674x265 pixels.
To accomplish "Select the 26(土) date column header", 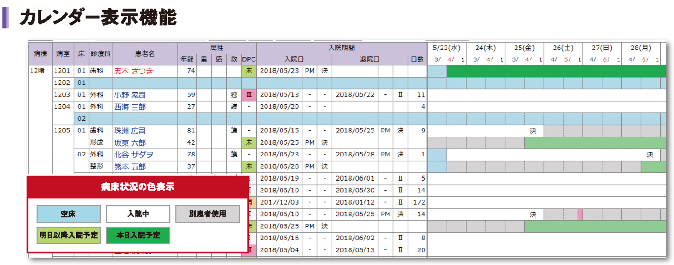I will coord(563,48).
